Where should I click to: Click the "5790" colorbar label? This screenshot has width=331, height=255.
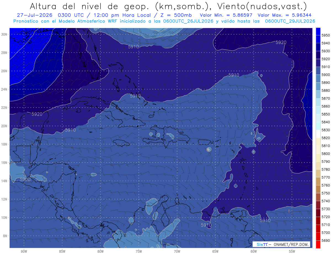(x=326, y=161)
